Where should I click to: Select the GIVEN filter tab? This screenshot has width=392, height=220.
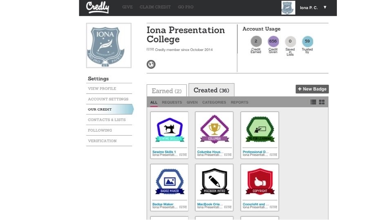click(x=192, y=102)
